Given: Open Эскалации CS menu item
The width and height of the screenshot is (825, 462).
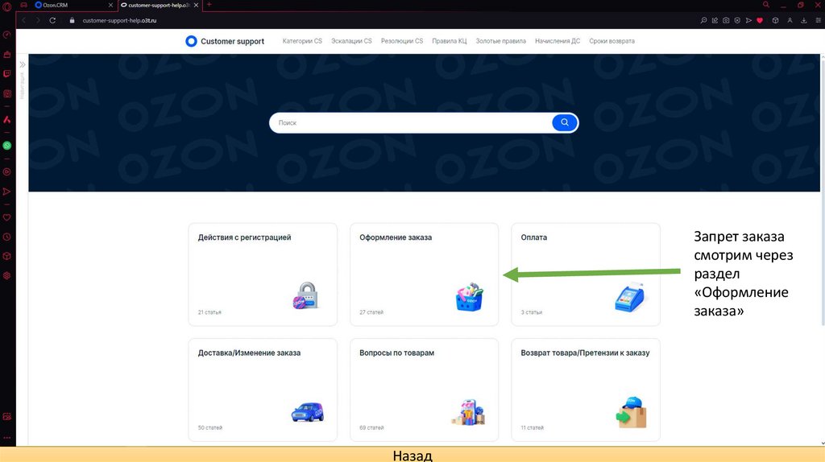Looking at the screenshot, I should pos(351,41).
